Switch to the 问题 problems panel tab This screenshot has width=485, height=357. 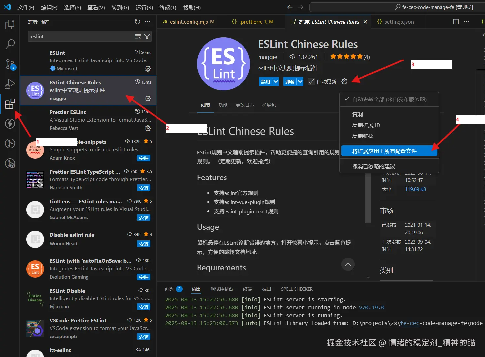click(x=173, y=289)
